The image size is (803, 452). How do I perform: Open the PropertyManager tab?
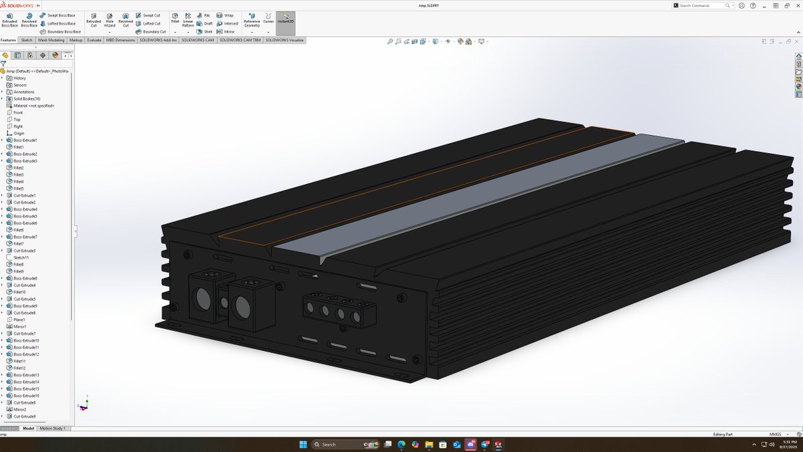(x=18, y=55)
